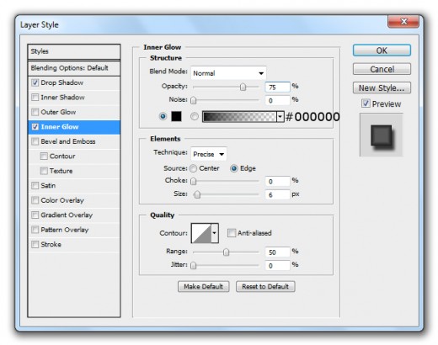Viewport: 438px width, 345px height.
Task: Click the Size slider handle
Action: pos(198,194)
